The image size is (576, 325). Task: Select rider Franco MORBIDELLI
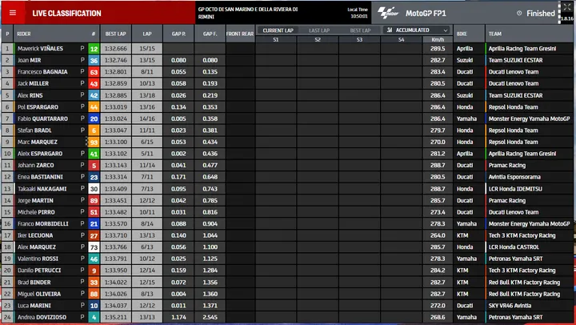coord(43,223)
